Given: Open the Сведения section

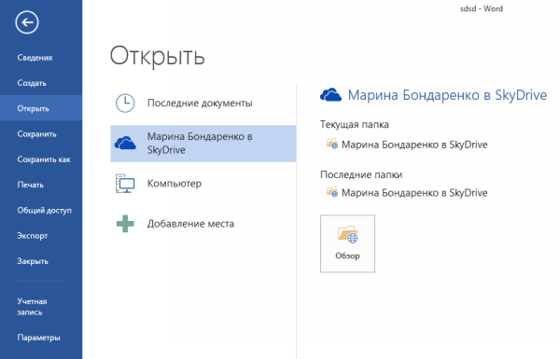Looking at the screenshot, I should point(35,58).
